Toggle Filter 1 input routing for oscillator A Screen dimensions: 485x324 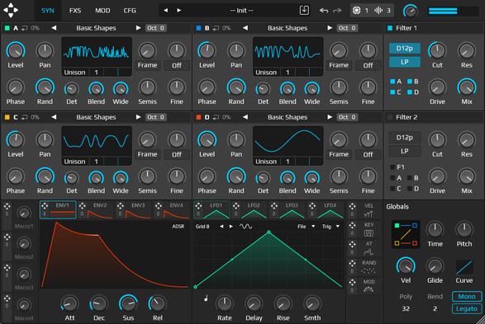[x=392, y=82]
